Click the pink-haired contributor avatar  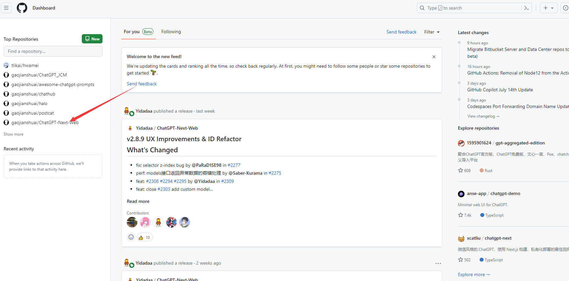pyautogui.click(x=145, y=222)
